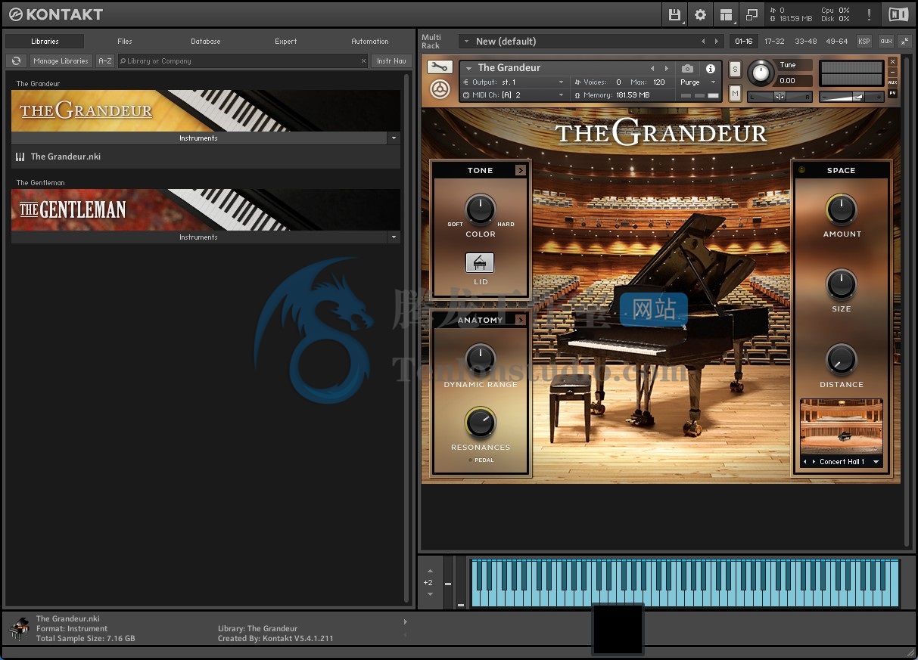Switch to the Files tab
918x660 pixels.
point(125,42)
